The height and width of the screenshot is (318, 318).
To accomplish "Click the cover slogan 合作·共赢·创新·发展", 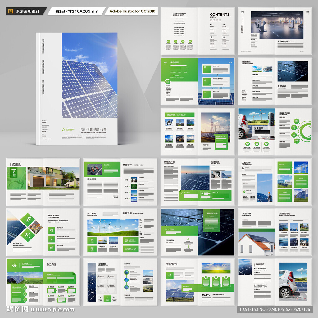I will [x=93, y=129].
